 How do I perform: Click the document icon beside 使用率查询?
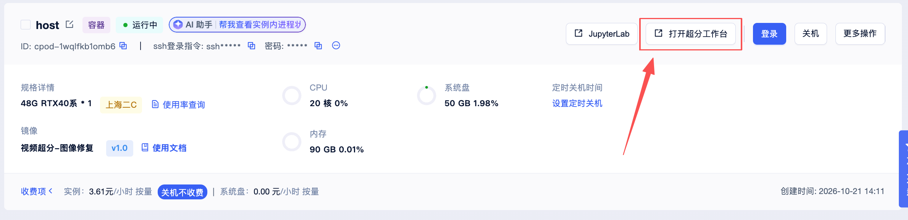pyautogui.click(x=155, y=104)
